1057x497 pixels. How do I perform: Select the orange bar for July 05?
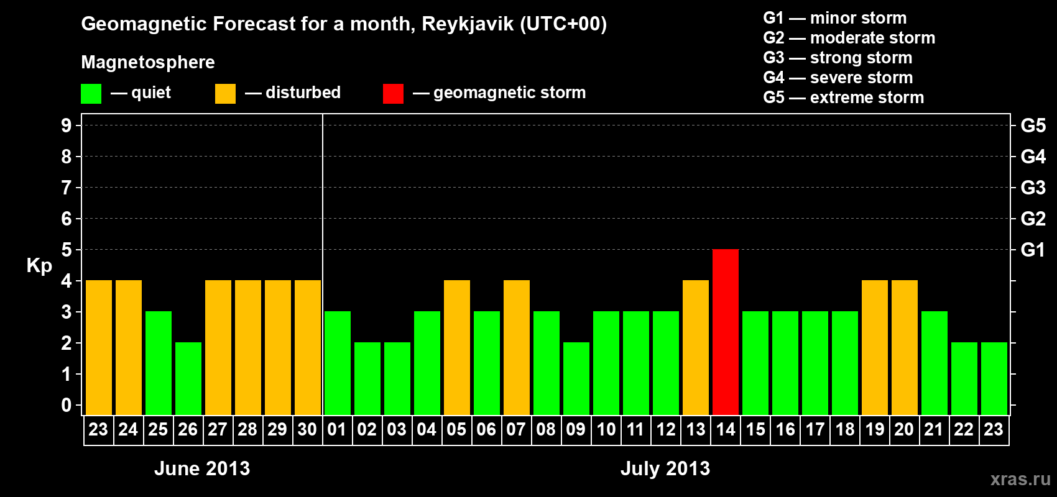(457, 347)
